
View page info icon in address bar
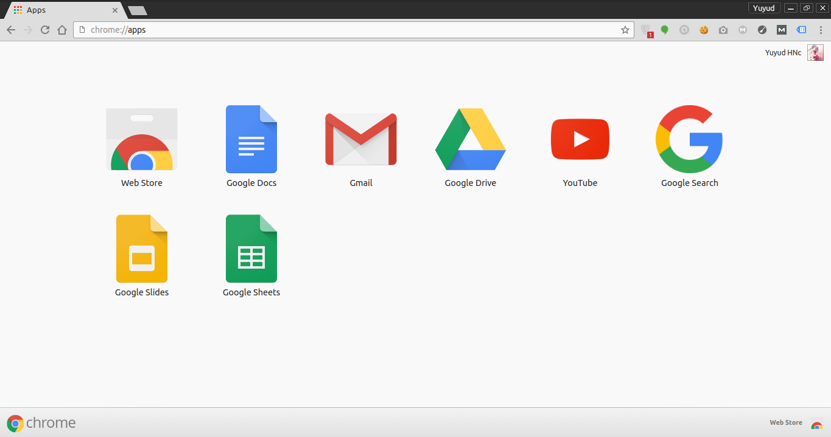tap(82, 30)
